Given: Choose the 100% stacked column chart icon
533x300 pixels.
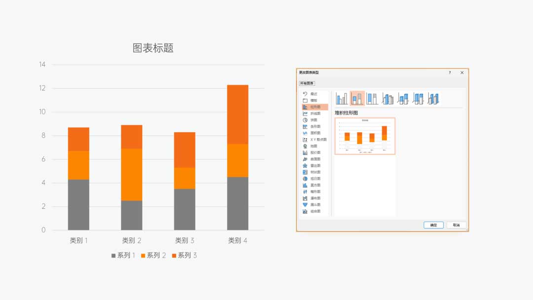Looking at the screenshot, I should 373,99.
